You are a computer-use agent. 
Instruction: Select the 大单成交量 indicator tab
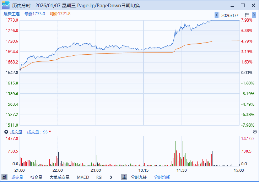point(60,177)
